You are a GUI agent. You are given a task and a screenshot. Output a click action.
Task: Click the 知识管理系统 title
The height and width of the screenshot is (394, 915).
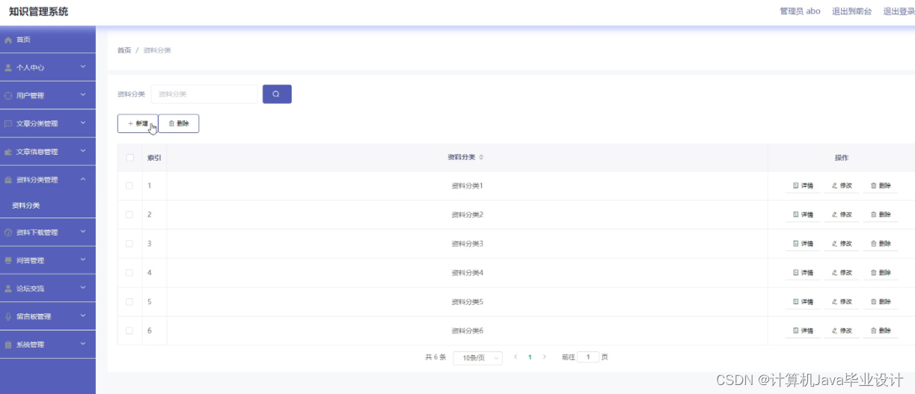38,11
